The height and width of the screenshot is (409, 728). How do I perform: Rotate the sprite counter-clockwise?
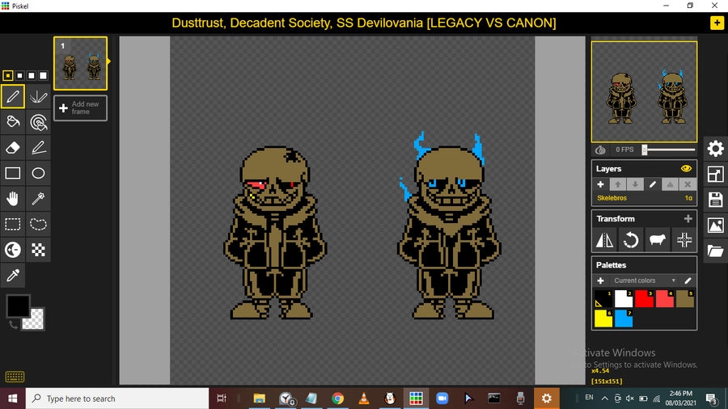tap(631, 240)
